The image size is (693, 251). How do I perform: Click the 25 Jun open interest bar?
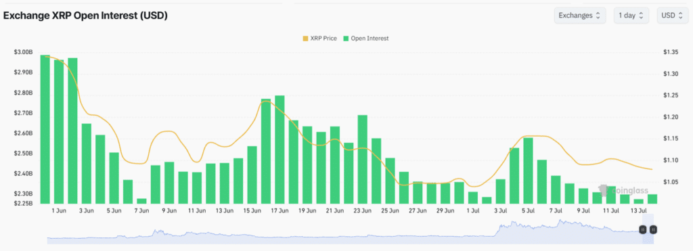tap(390, 181)
